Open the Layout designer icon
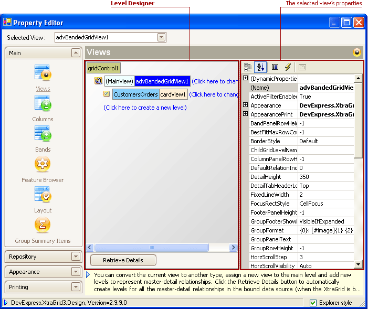 coord(43,195)
